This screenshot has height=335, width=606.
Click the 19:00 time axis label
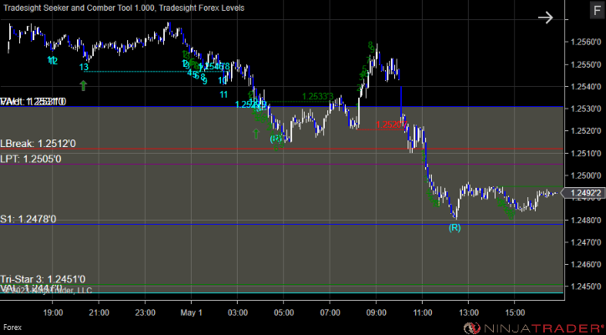tap(53, 312)
